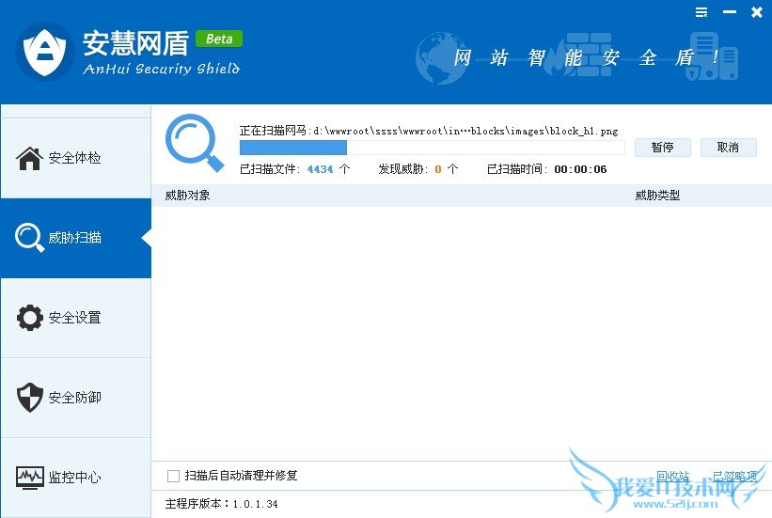Screen dimensions: 772x518
Task: Close the 安慧网盾 window
Action: click(757, 12)
